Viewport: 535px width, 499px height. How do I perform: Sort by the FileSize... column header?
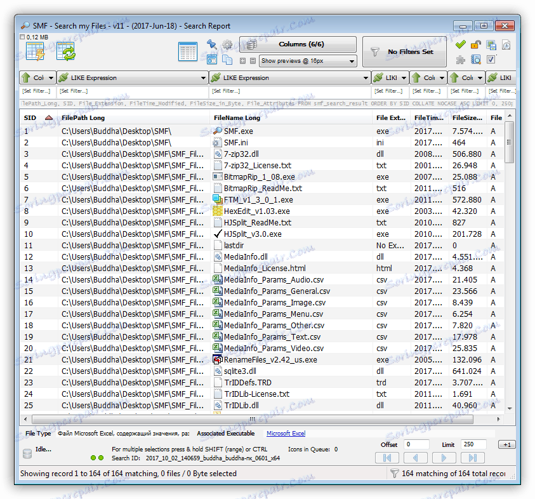468,117
